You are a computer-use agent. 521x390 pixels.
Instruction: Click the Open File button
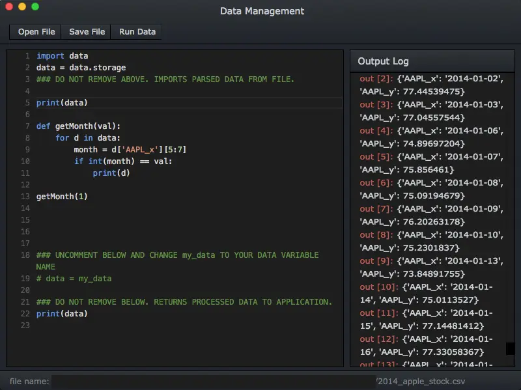pos(35,31)
